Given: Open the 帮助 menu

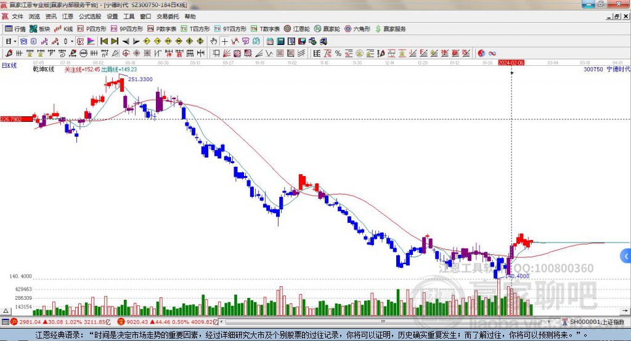Looking at the screenshot, I should coord(190,17).
